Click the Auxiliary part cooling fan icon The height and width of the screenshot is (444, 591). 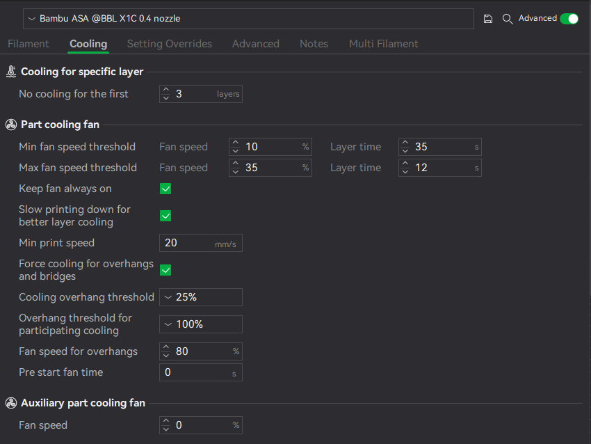11,403
